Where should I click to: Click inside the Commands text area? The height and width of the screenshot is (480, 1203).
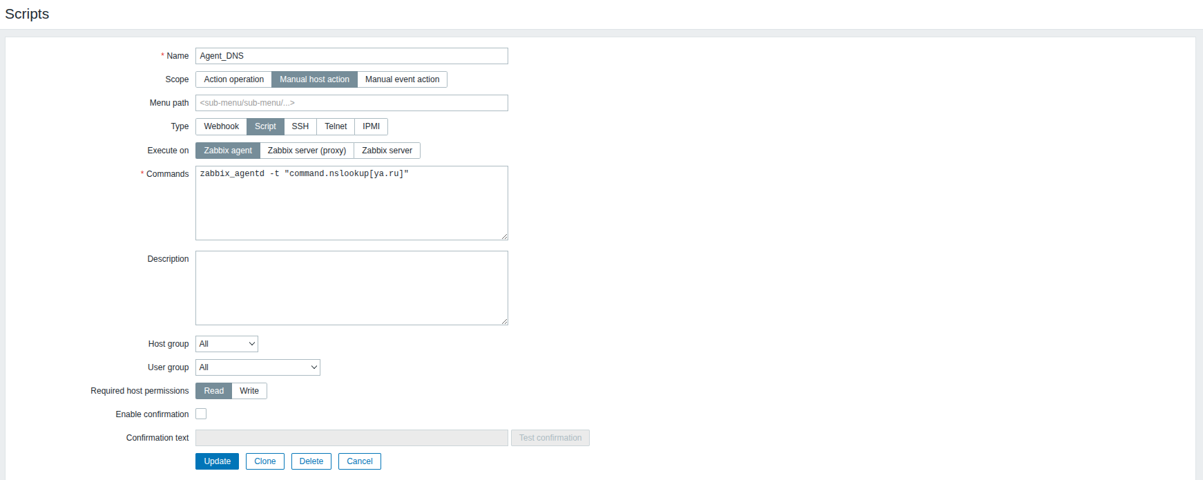[x=352, y=203]
